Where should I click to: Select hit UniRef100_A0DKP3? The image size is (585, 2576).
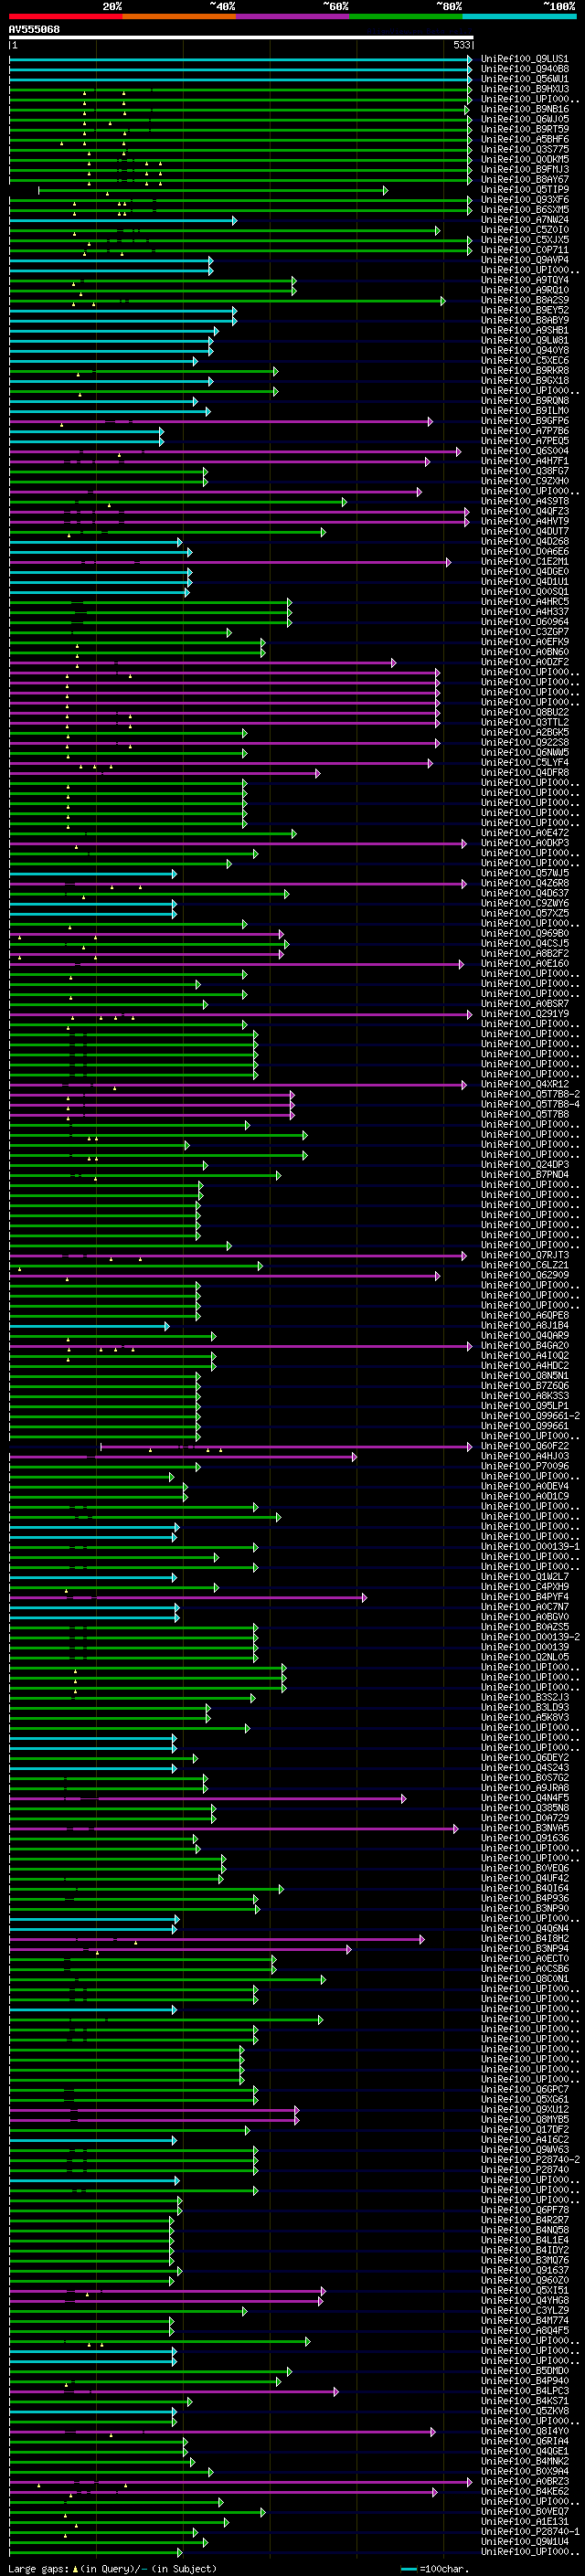tap(524, 843)
